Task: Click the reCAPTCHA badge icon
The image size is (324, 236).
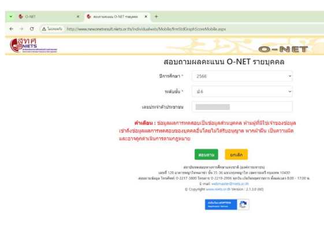Action: 243,205
